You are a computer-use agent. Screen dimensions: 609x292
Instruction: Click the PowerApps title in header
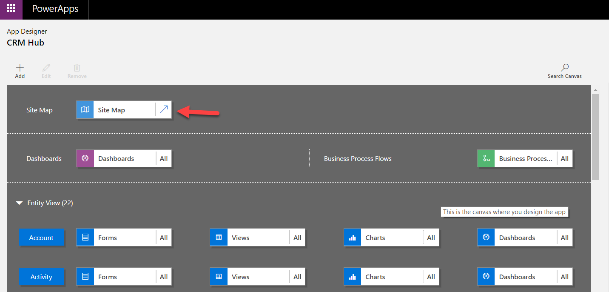55,9
